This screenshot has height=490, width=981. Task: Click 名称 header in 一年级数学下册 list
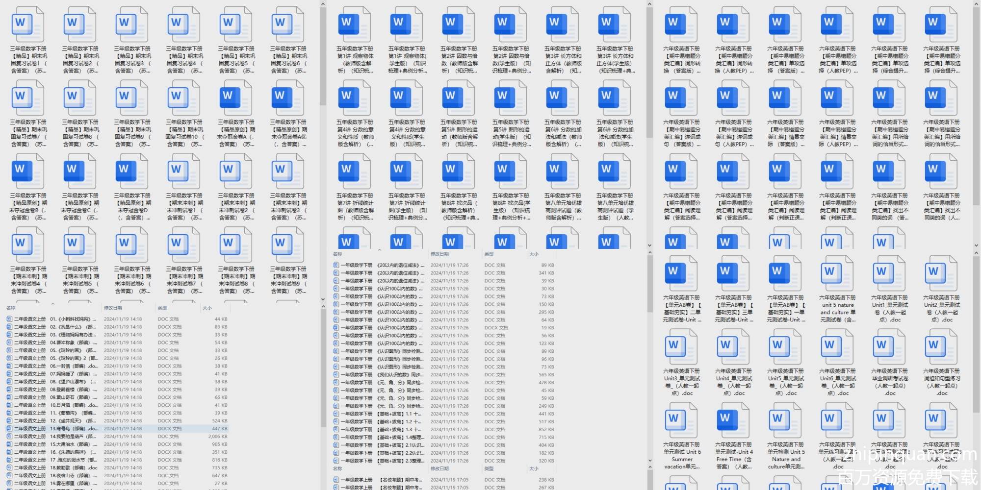(x=337, y=254)
